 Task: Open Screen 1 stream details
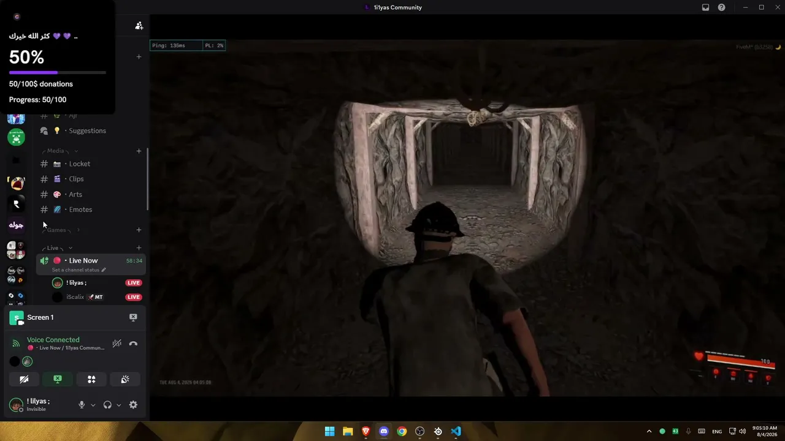(40, 317)
